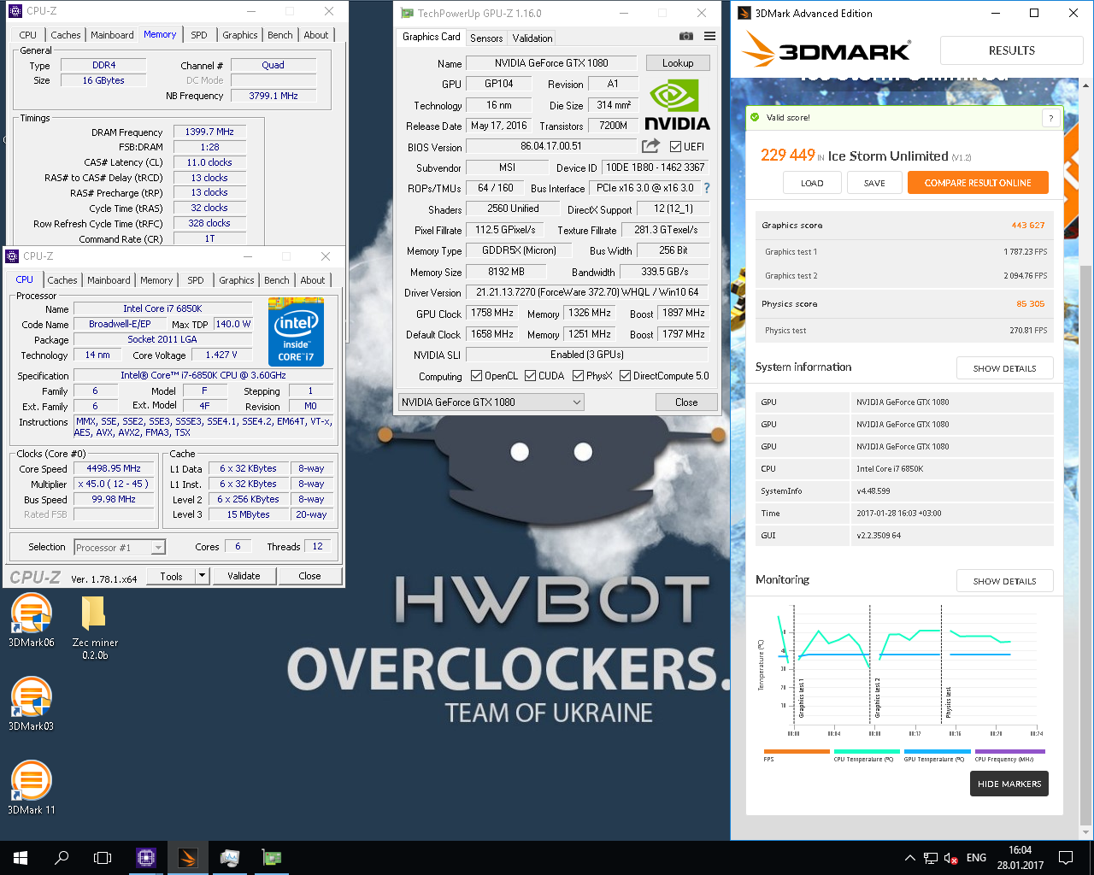The width and height of the screenshot is (1094, 875).
Task: Open the GPU selection dropdown in GPU-Z
Action: (x=491, y=402)
